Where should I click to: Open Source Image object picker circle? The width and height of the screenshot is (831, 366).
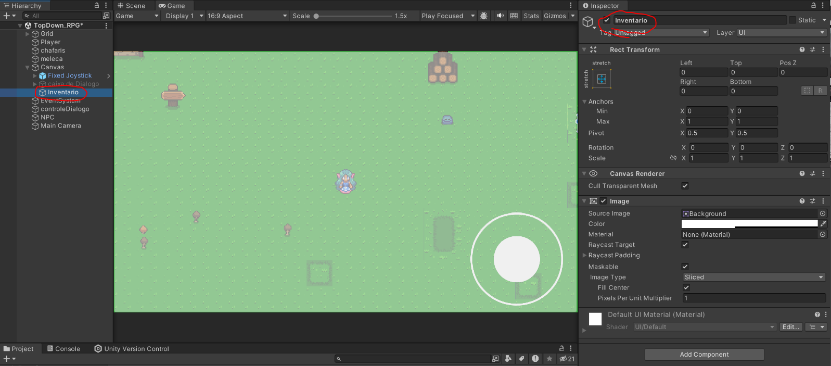click(x=823, y=213)
